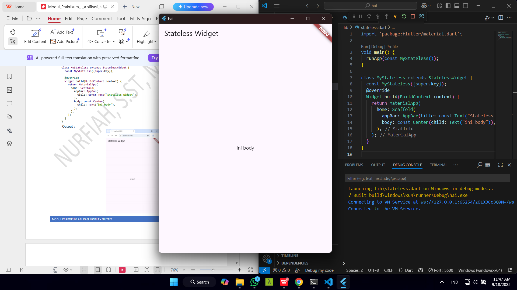Image resolution: width=517 pixels, height=290 pixels.
Task: Click the Upgrade now button
Action: click(193, 7)
